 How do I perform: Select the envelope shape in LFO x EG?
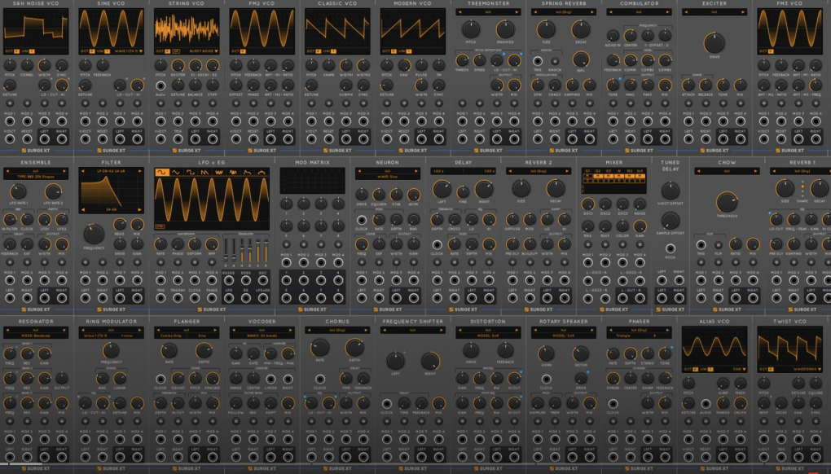(x=248, y=173)
